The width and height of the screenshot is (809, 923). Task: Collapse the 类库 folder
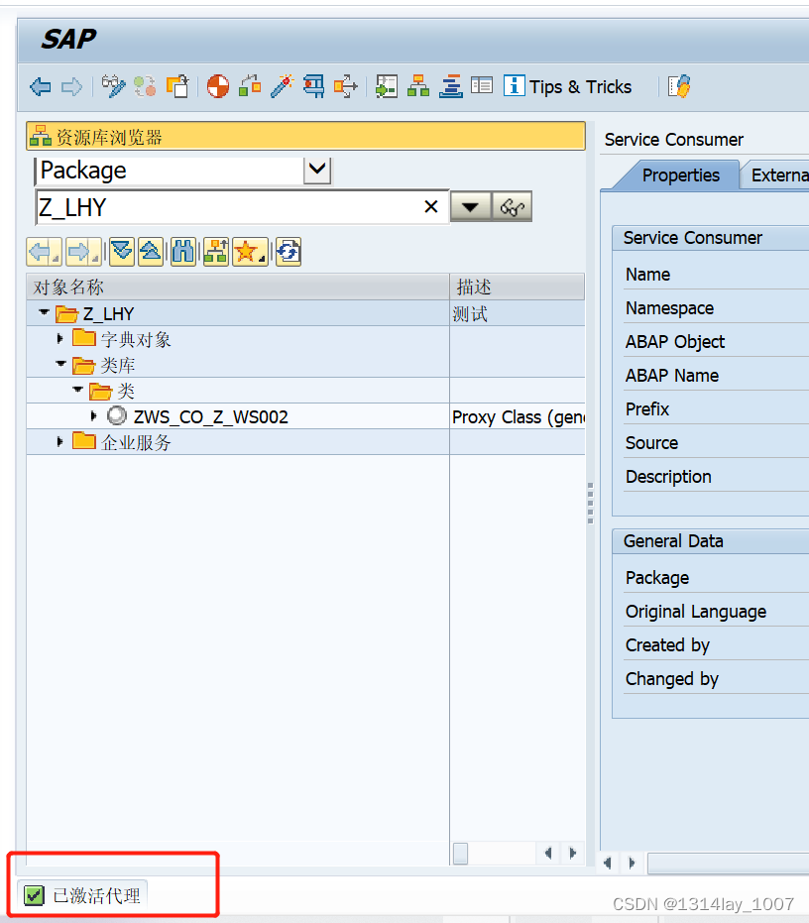[60, 364]
